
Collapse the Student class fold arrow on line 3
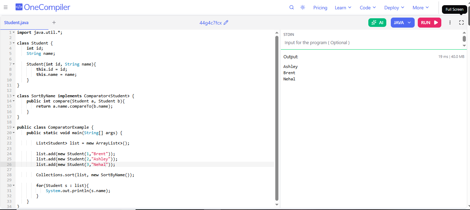pos(13,43)
